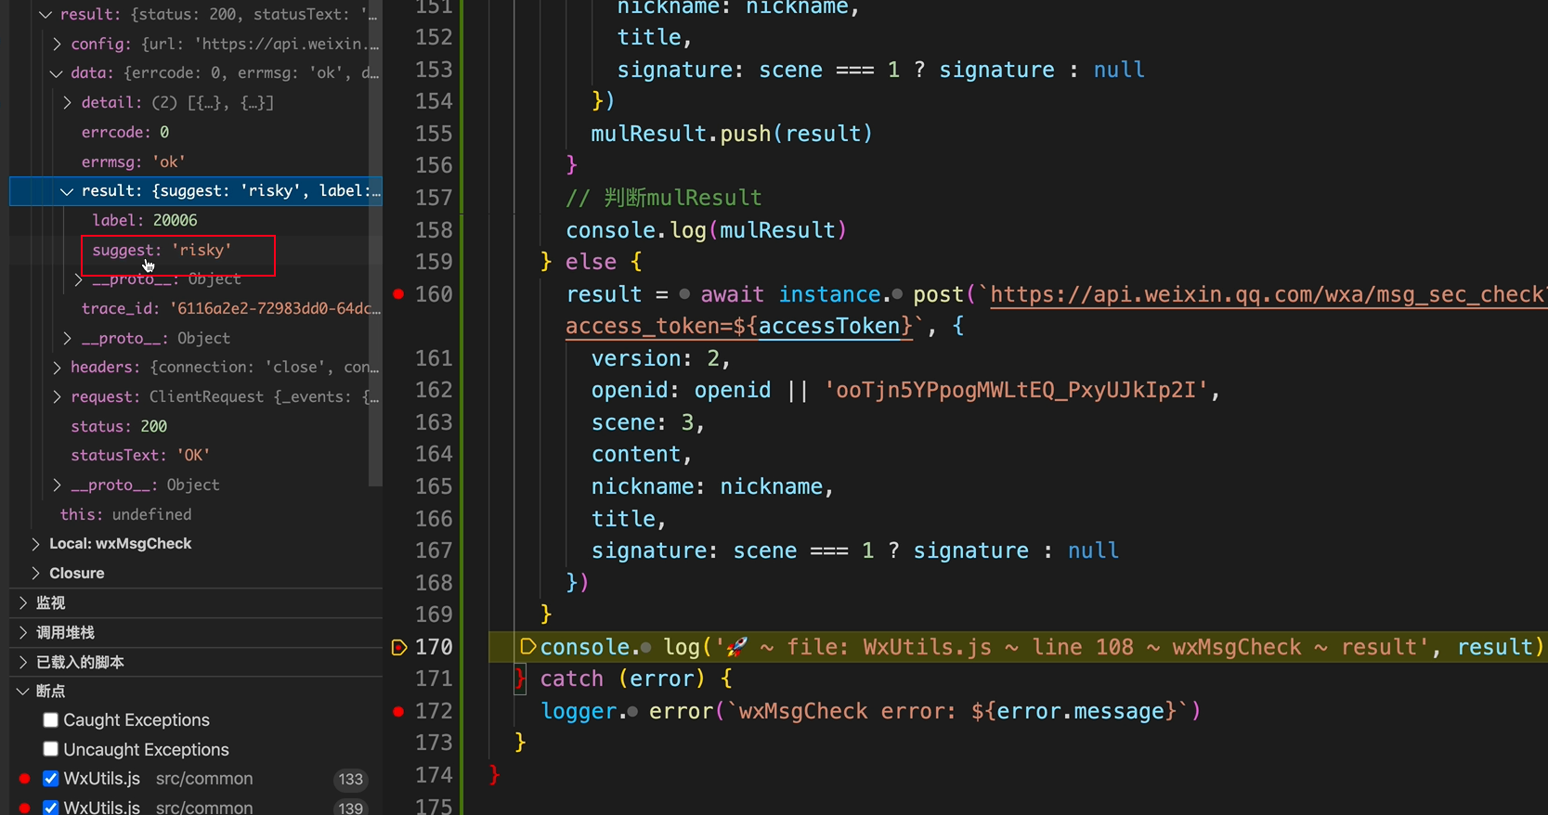Click inline breakpoint dot before log on line 170

[646, 647]
